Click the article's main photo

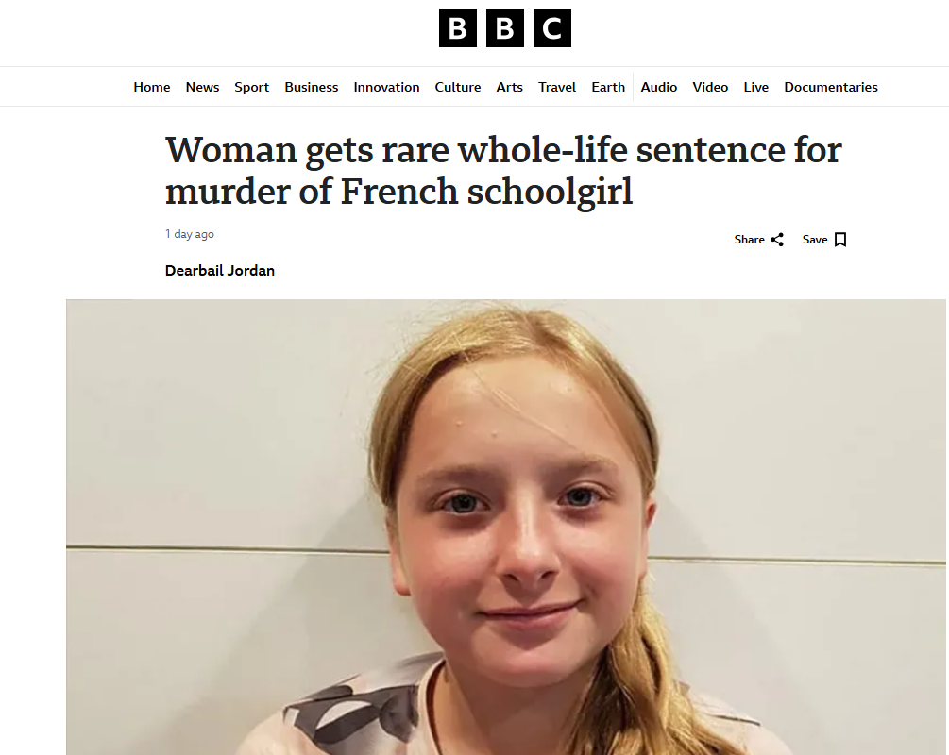click(507, 527)
